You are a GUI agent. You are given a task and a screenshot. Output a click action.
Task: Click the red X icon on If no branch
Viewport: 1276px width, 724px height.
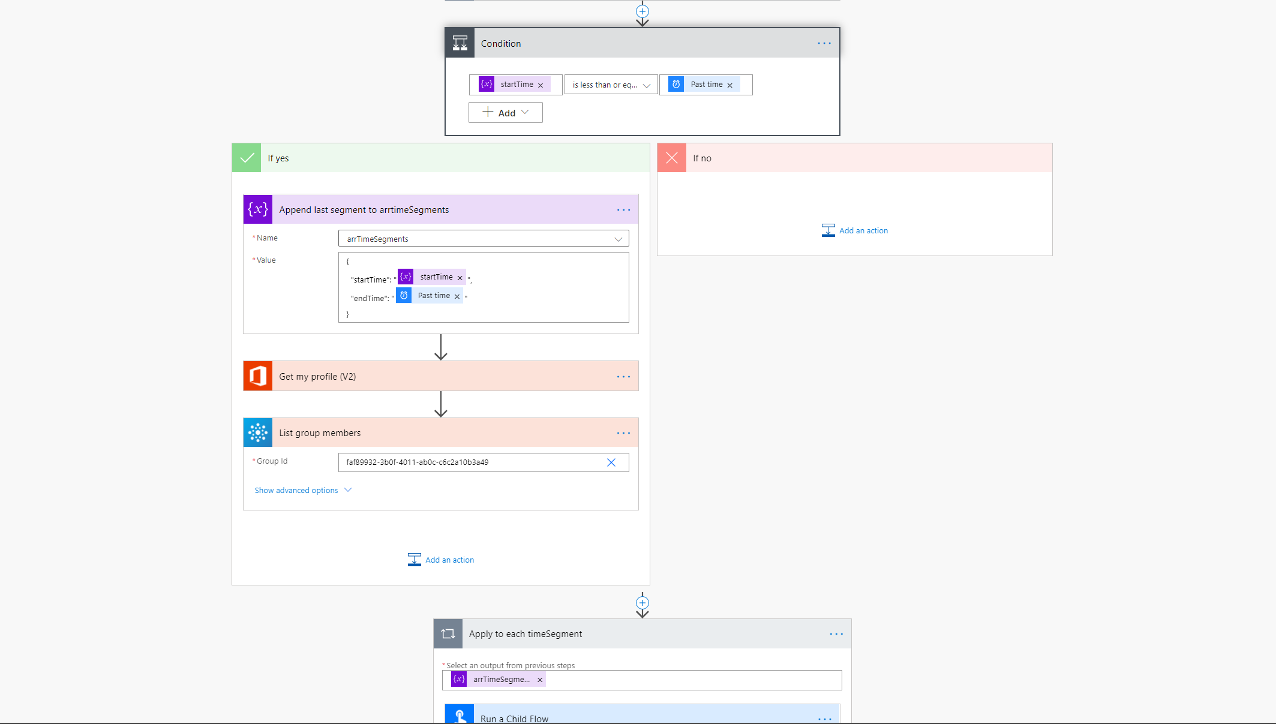point(671,158)
